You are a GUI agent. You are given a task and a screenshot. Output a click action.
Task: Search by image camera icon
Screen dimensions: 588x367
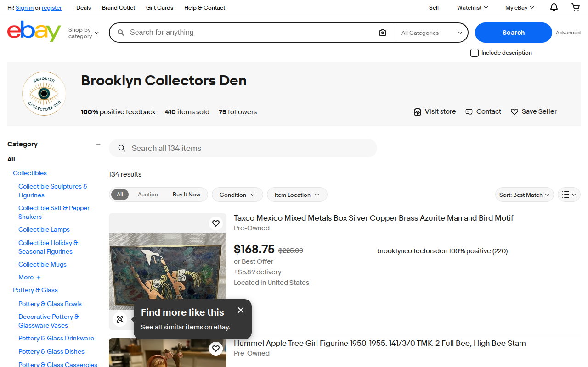383,33
